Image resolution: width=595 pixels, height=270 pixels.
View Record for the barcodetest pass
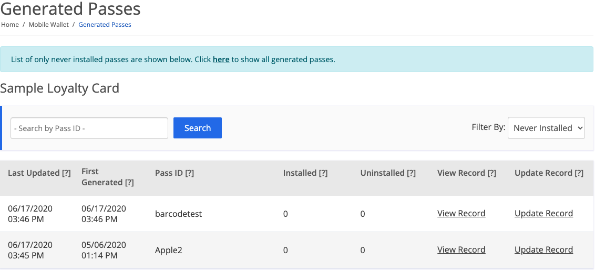click(461, 214)
